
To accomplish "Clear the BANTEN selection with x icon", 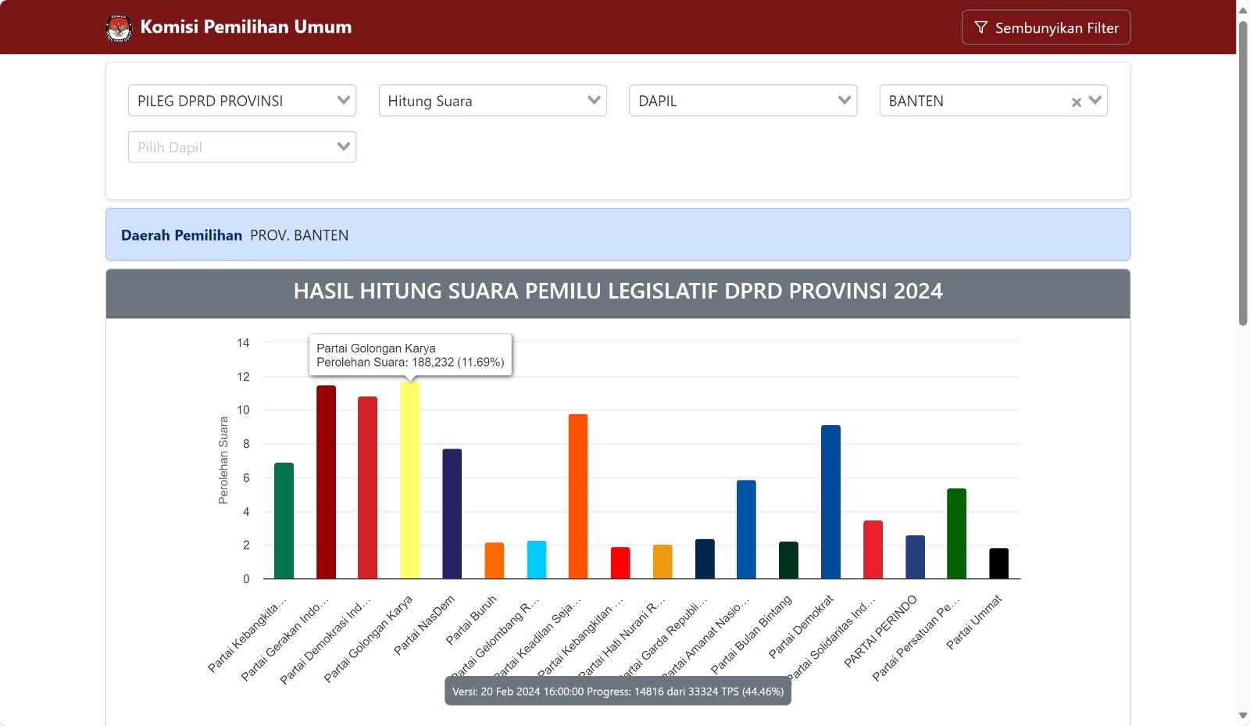I will coord(1076,102).
